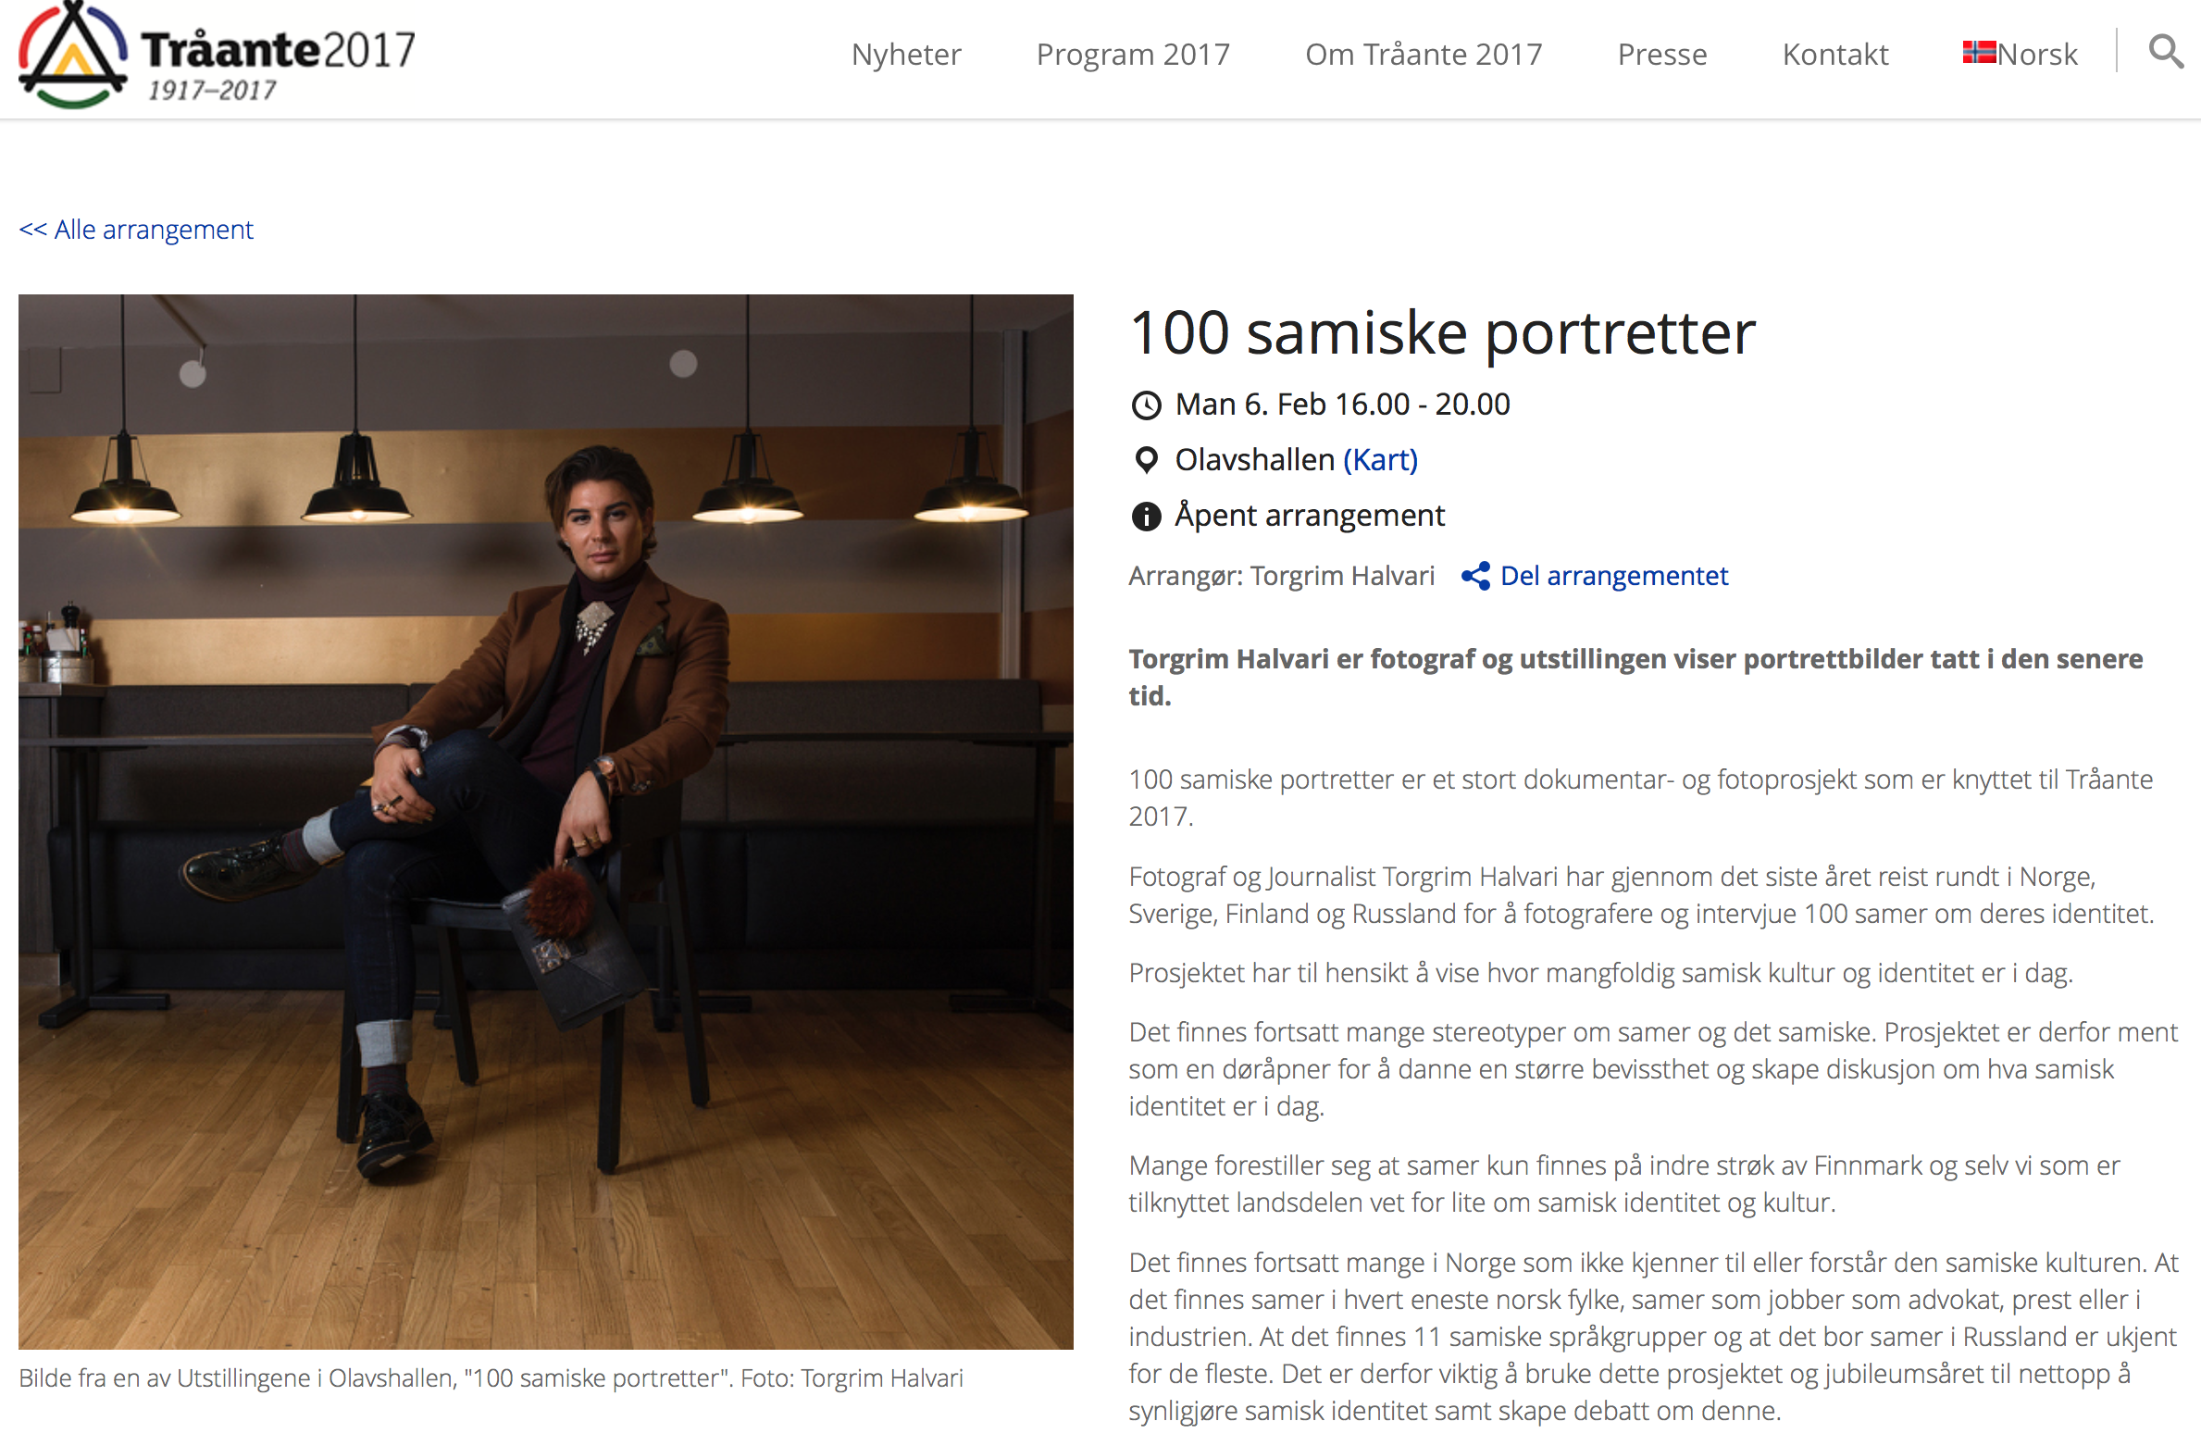
Task: Open the search magnifier icon
Action: [x=2166, y=52]
